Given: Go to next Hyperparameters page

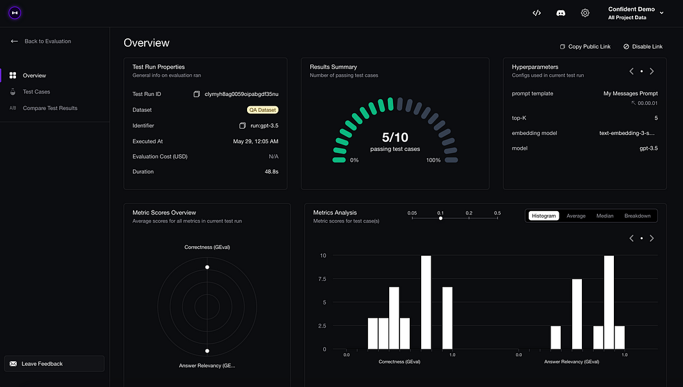Looking at the screenshot, I should [652, 72].
